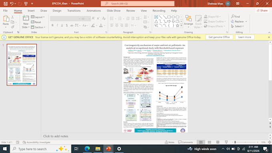Image resolution: width=272 pixels, height=153 pixels.
Task: Share the presentation
Action: tap(262, 10)
